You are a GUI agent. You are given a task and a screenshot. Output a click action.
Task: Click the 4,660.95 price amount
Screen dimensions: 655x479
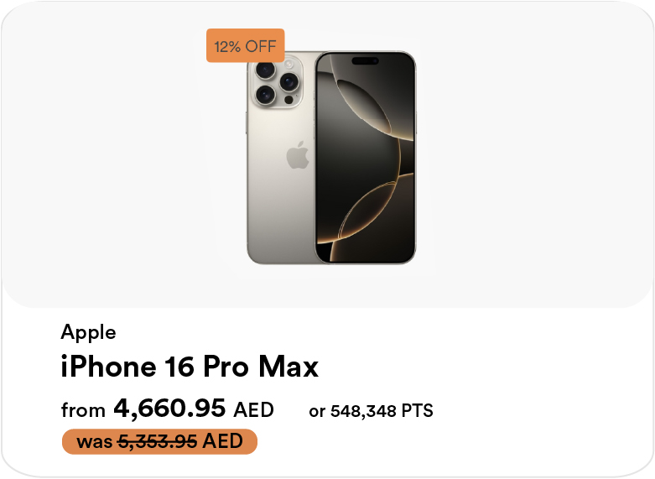coord(169,409)
